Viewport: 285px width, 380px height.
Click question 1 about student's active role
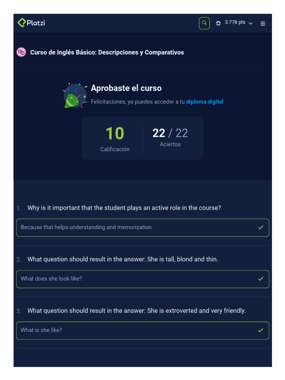point(124,208)
